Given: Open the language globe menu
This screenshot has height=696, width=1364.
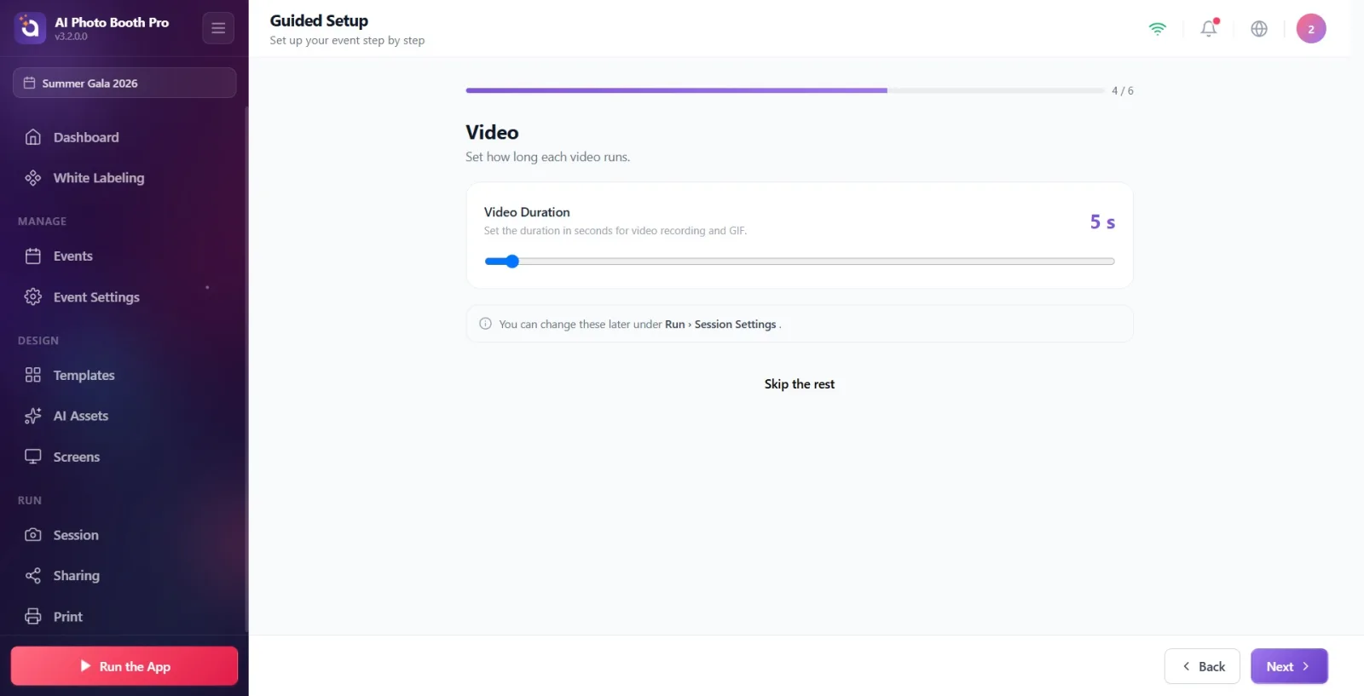Looking at the screenshot, I should (x=1259, y=29).
